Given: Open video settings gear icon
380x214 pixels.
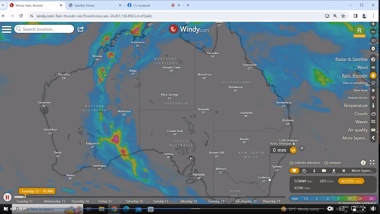Looking at the screenshot, I should (x=330, y=209).
